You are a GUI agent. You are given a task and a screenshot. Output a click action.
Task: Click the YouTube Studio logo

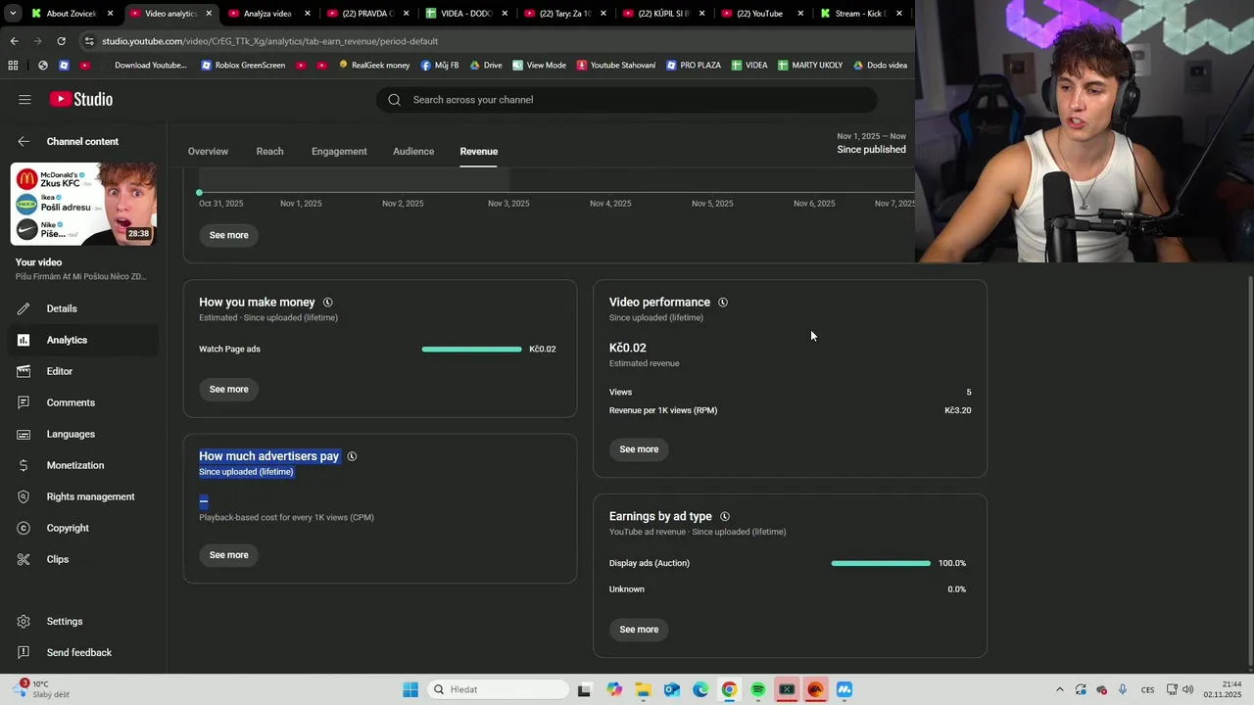click(81, 99)
